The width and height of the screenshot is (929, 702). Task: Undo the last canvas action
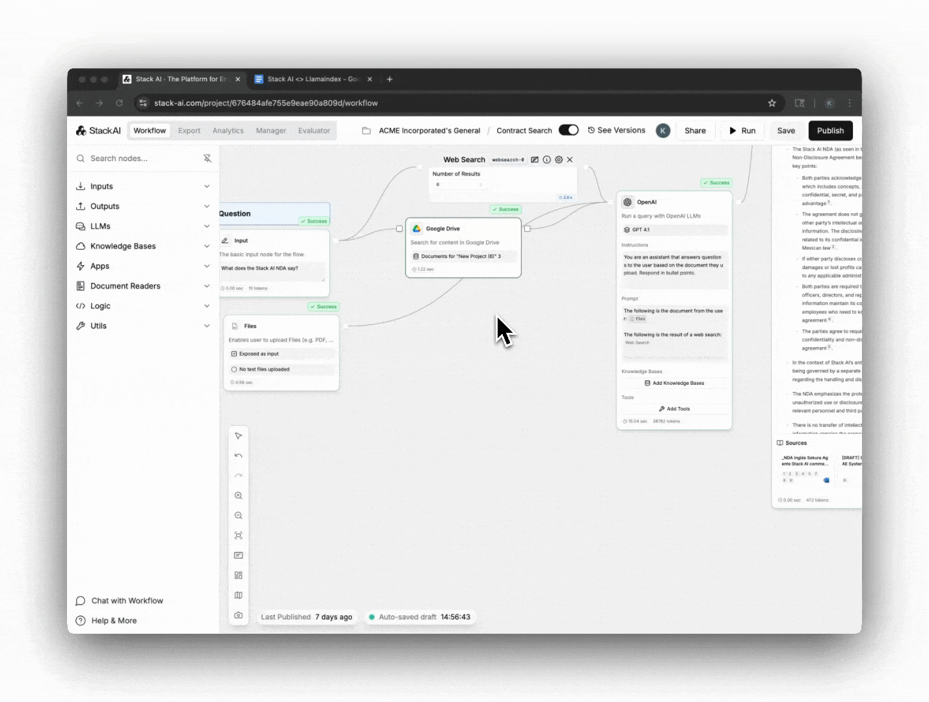(x=239, y=456)
